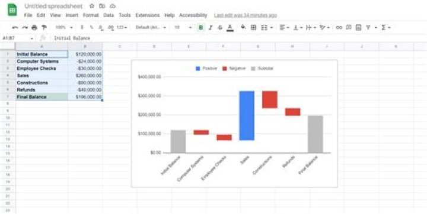427x214 pixels.
Task: Star the Untitled spreadsheet
Action: 92,6
